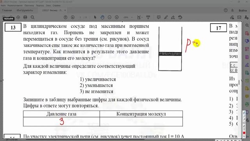Click the question number 17 box
Screen dimensions: 250x141
(218, 28)
